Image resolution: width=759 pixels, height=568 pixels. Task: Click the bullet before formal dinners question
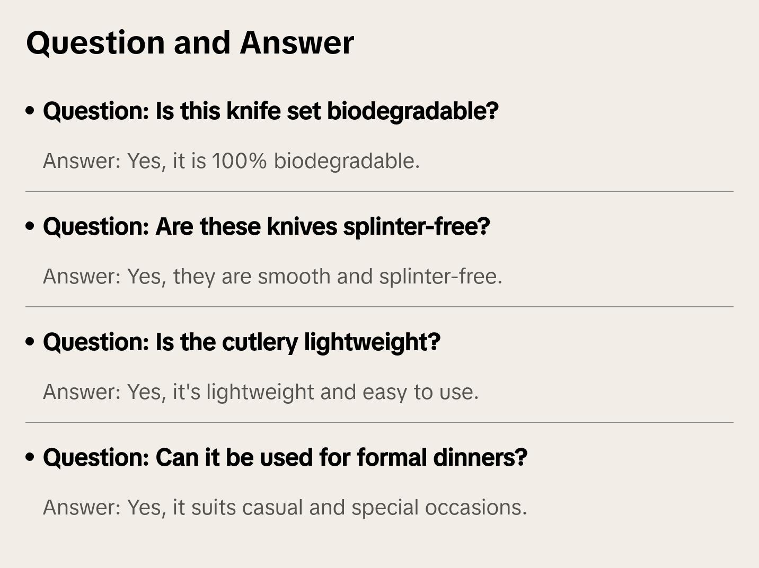tap(30, 458)
